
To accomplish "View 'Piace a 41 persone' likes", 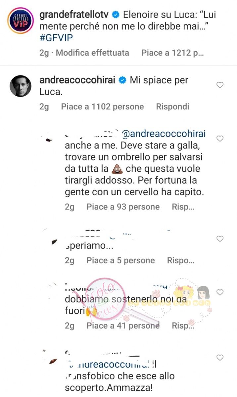I will pyautogui.click(x=123, y=326).
